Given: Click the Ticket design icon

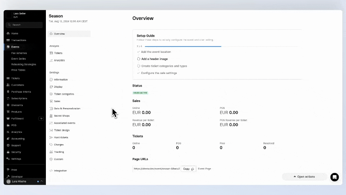Looking at the screenshot, I should (51, 130).
